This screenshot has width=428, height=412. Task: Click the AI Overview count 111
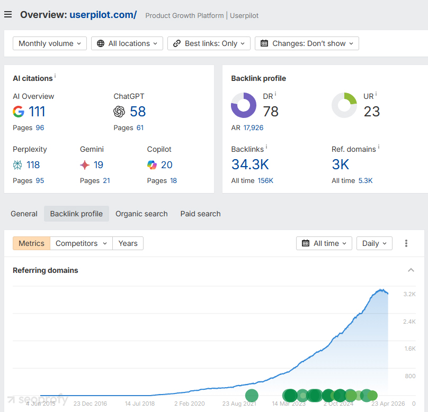(x=37, y=112)
